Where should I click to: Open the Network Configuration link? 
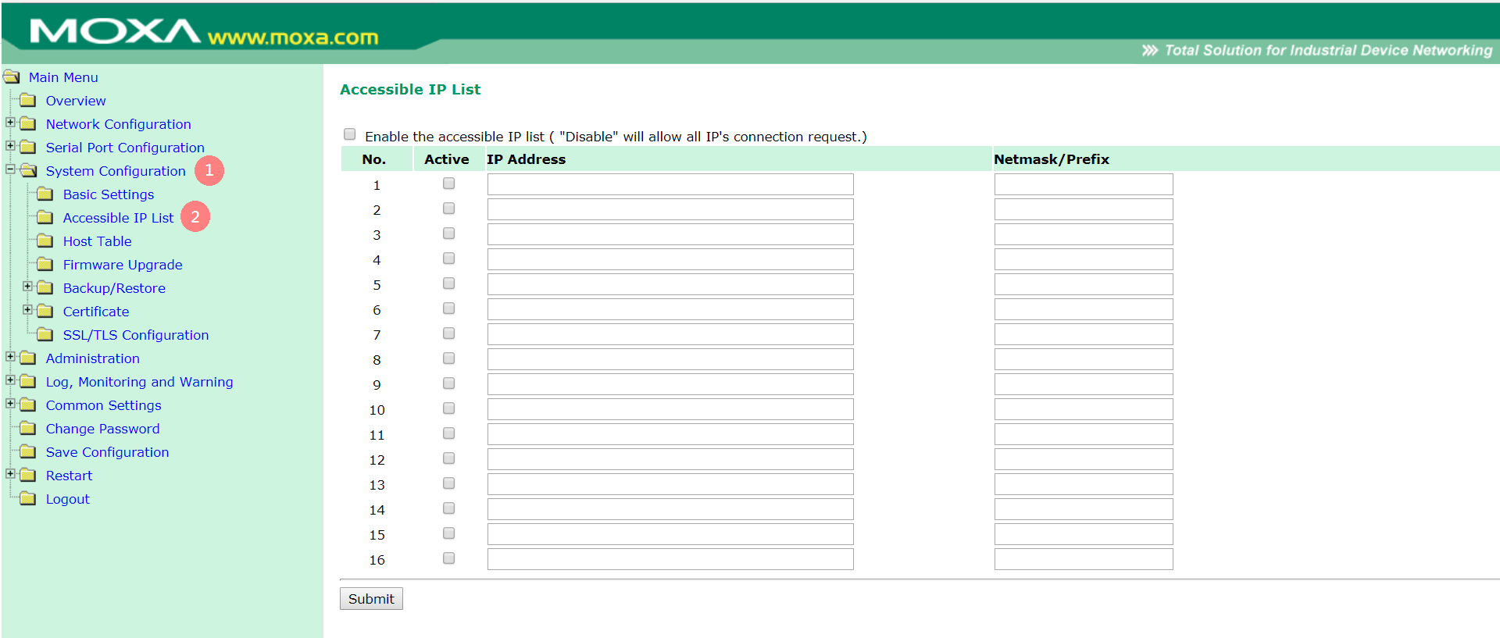pos(118,124)
